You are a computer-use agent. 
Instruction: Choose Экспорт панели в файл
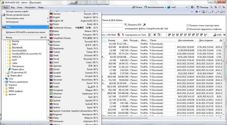click(26, 11)
